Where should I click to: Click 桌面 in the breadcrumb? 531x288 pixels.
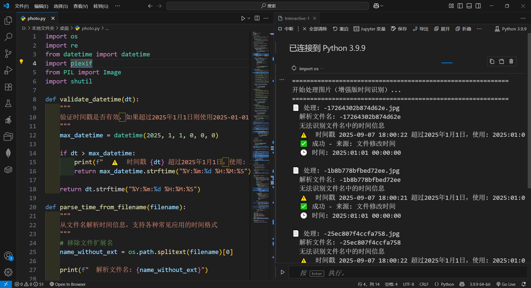point(64,28)
